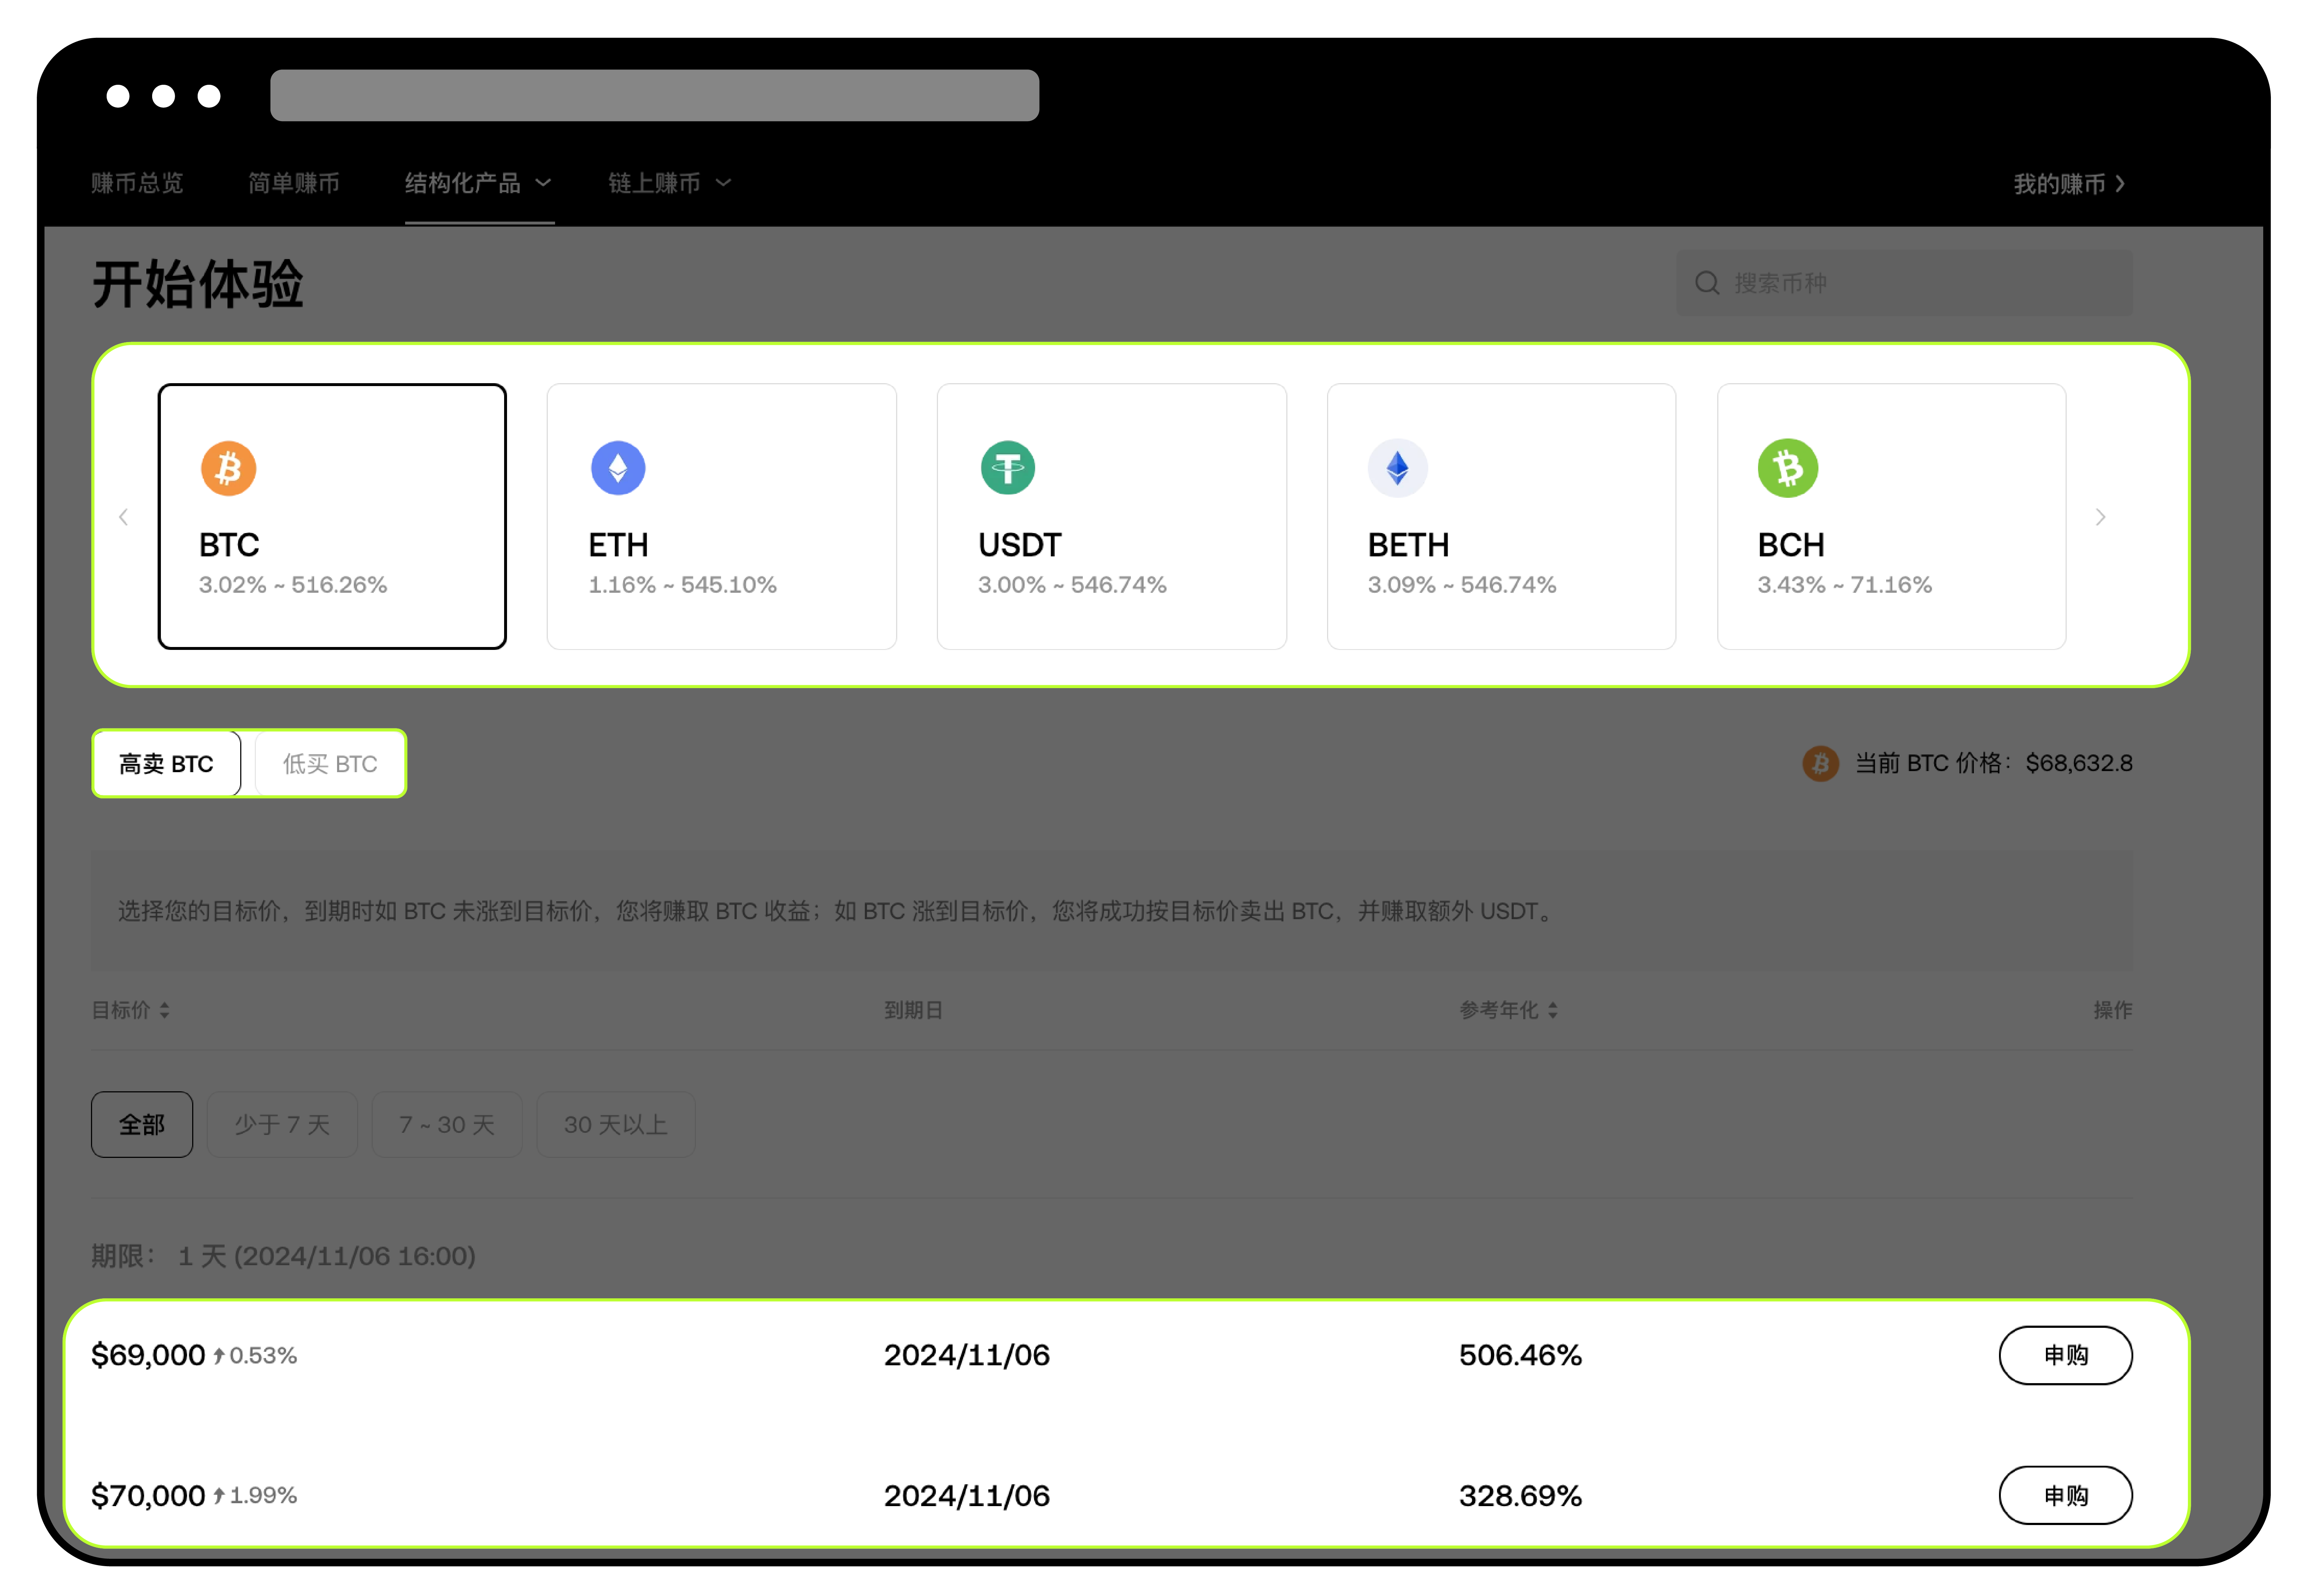
Task: Select the BTC coin card
Action: pyautogui.click(x=332, y=516)
